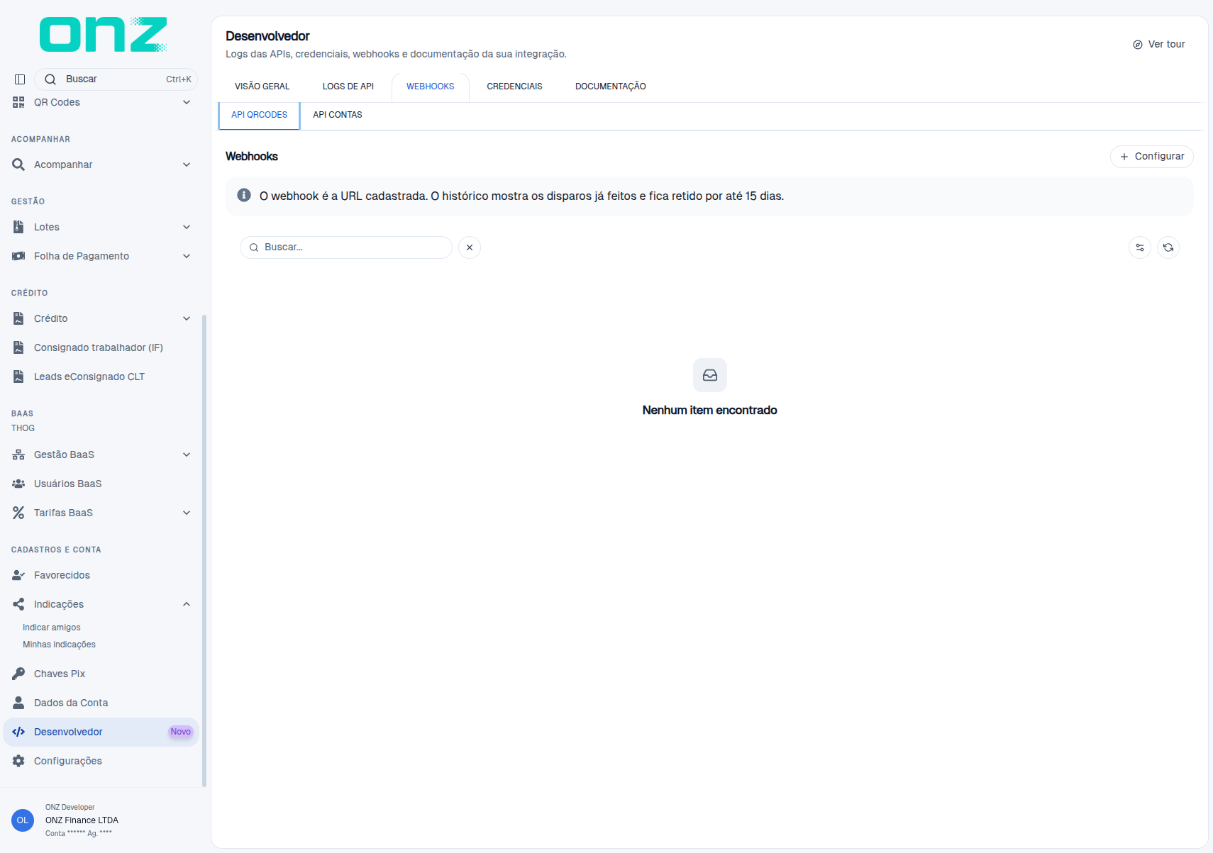Viewport: 1213px width, 853px height.
Task: Click the QR Codes grid icon
Action: pos(18,102)
